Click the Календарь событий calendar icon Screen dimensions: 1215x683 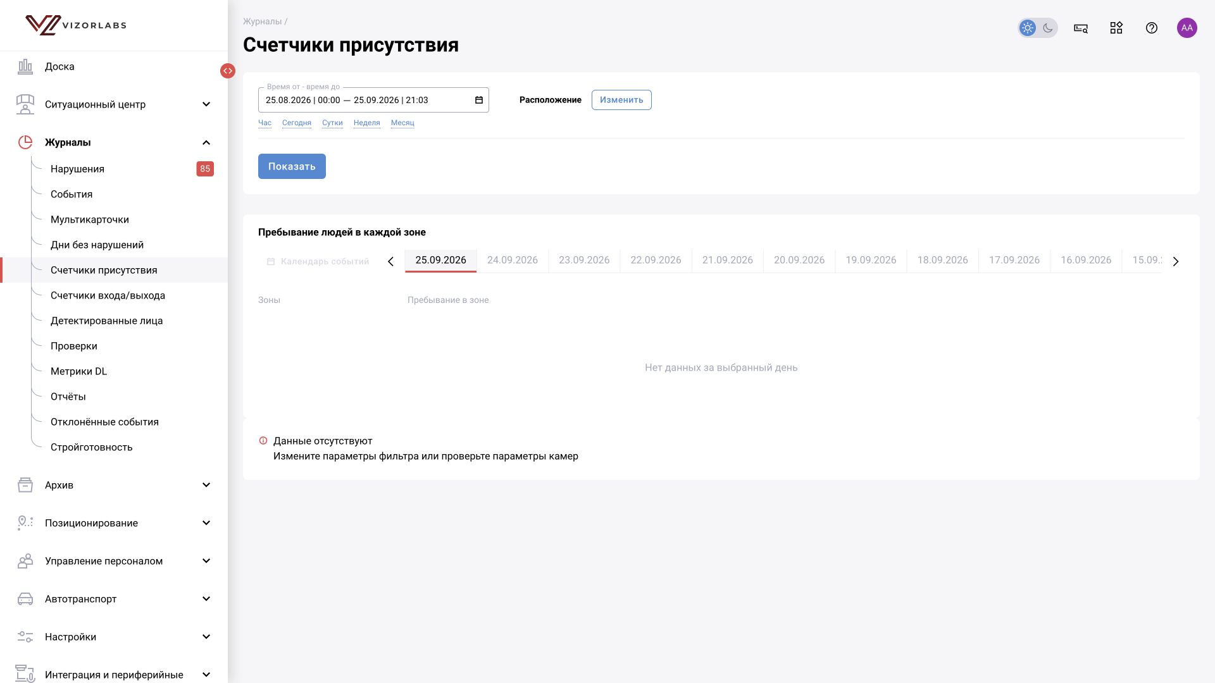271,261
